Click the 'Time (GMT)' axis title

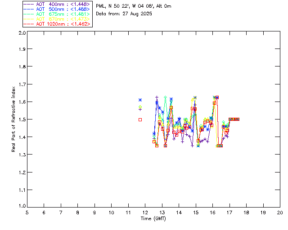click(153, 219)
